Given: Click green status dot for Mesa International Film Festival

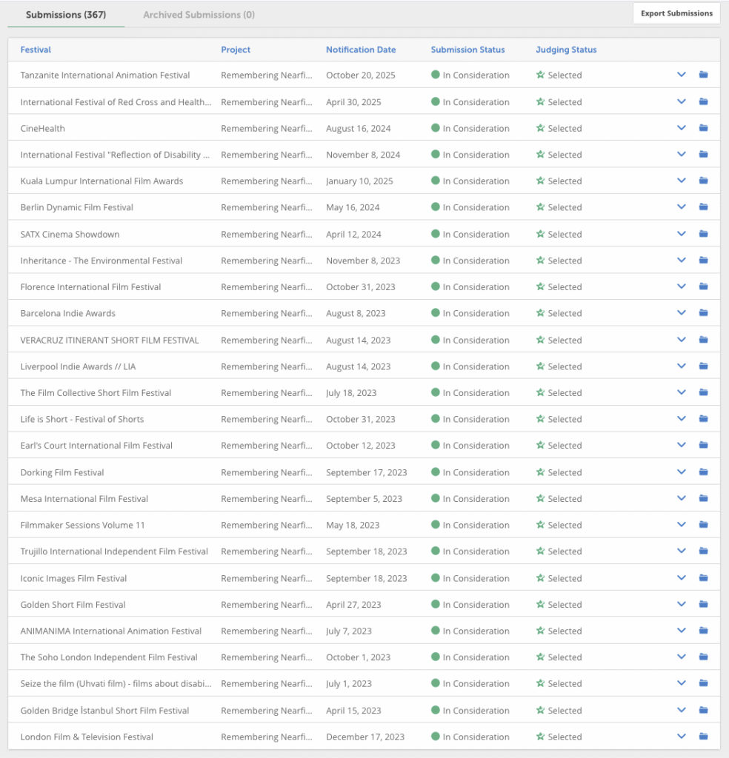Looking at the screenshot, I should 436,499.
